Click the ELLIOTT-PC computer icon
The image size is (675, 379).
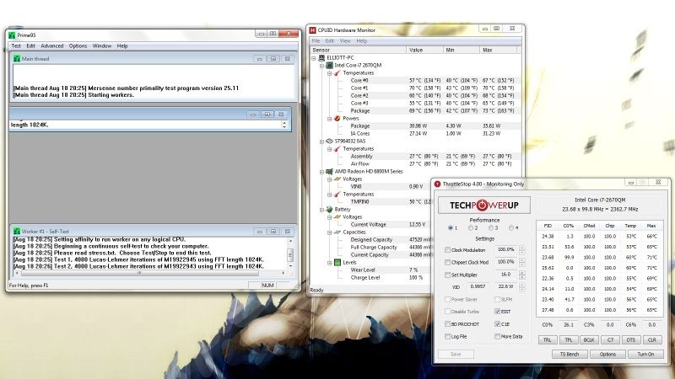[x=321, y=57]
